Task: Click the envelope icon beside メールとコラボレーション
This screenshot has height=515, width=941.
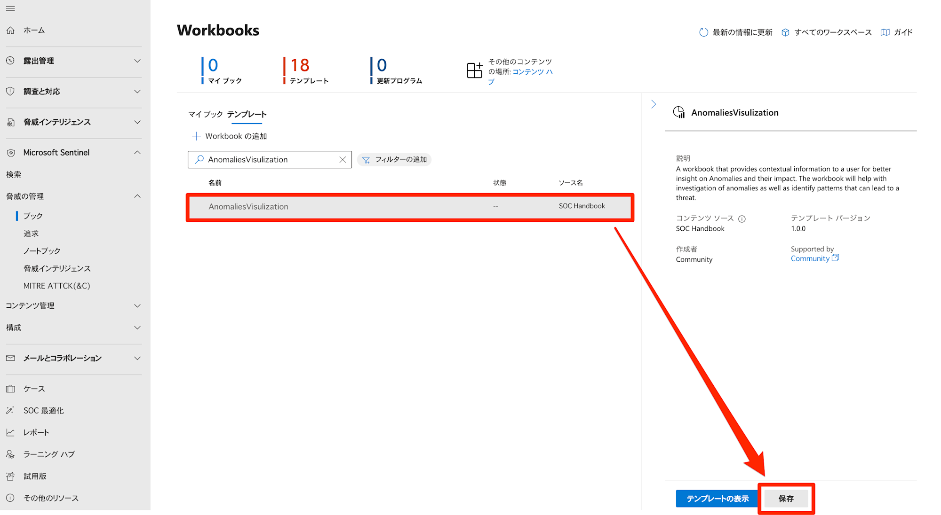Action: click(x=10, y=358)
